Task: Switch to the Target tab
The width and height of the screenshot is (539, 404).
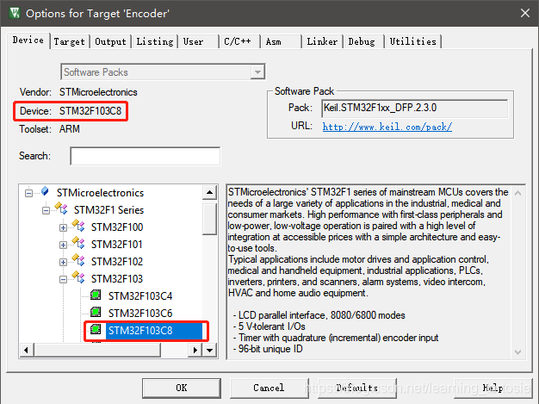Action: point(70,41)
